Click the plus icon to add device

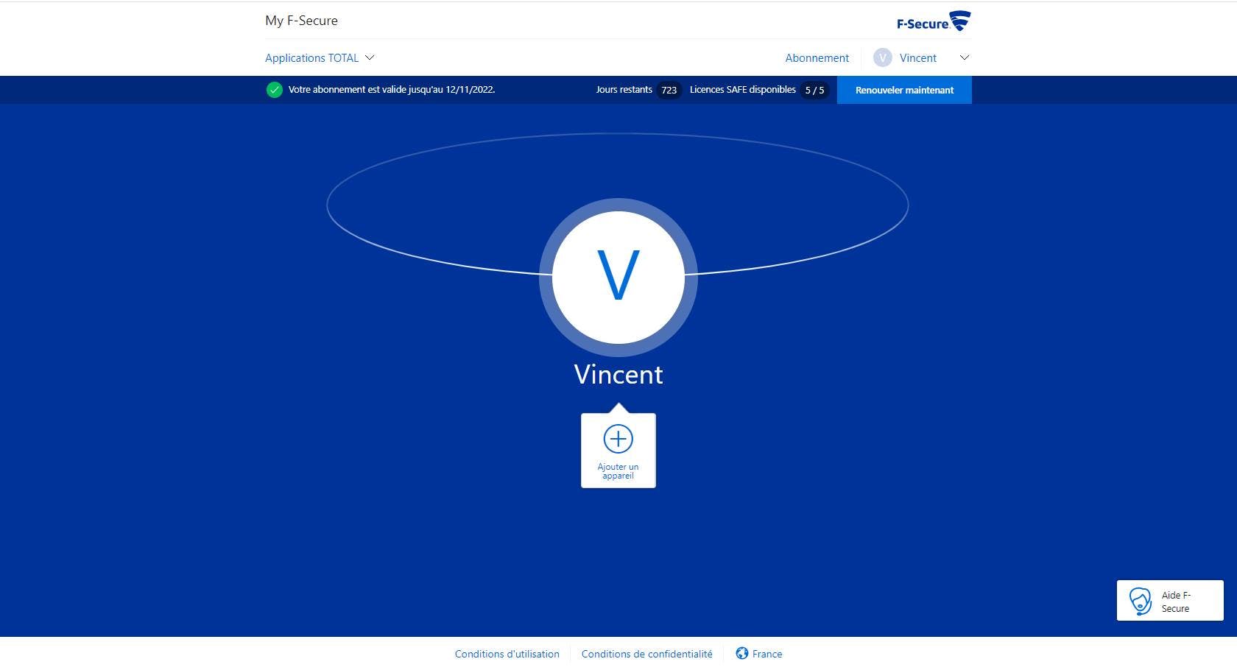click(618, 439)
